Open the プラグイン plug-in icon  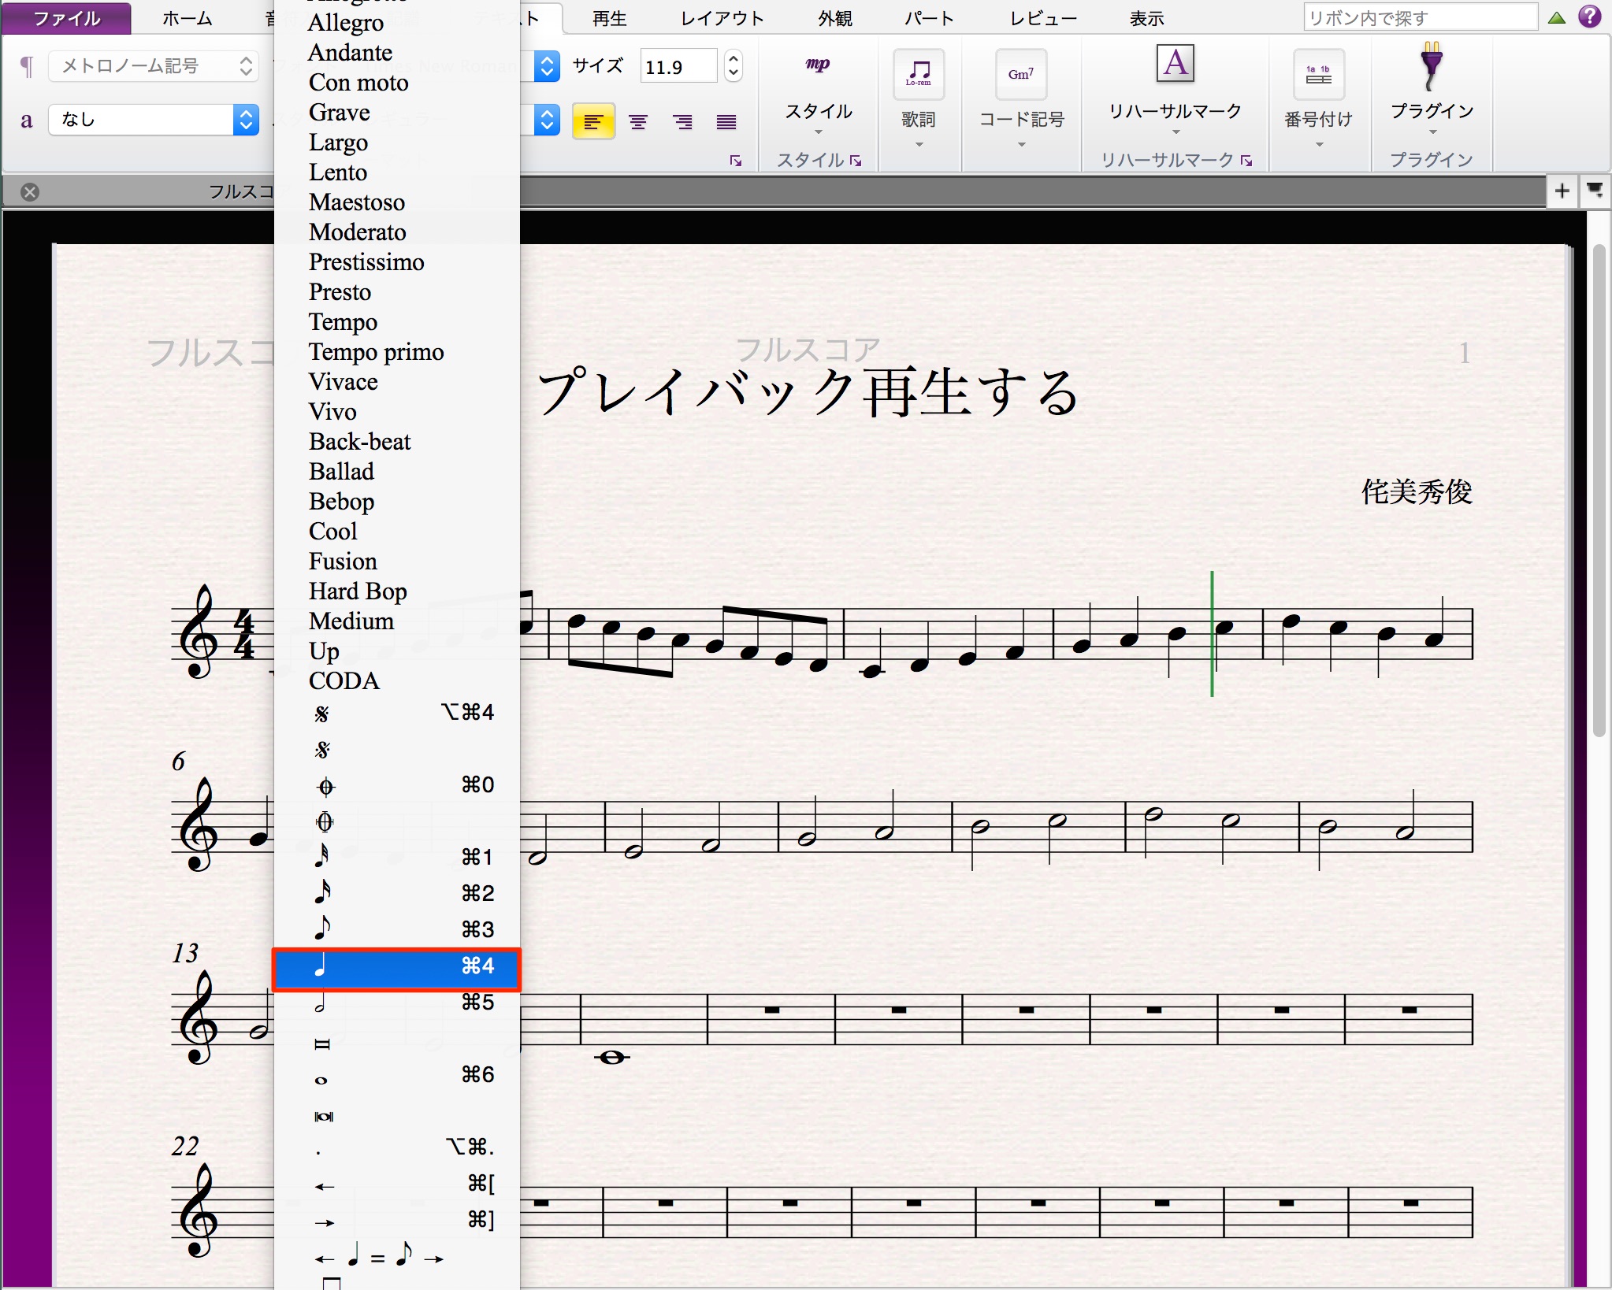(1431, 67)
